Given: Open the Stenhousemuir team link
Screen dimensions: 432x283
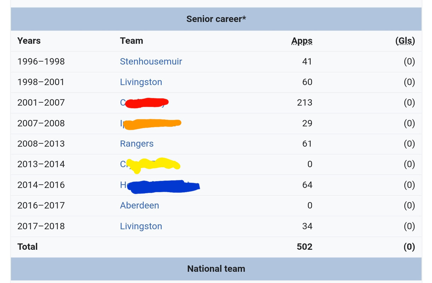Looking at the screenshot, I should 151,62.
